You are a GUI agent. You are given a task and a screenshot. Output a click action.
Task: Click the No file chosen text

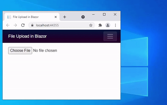(x=45, y=51)
